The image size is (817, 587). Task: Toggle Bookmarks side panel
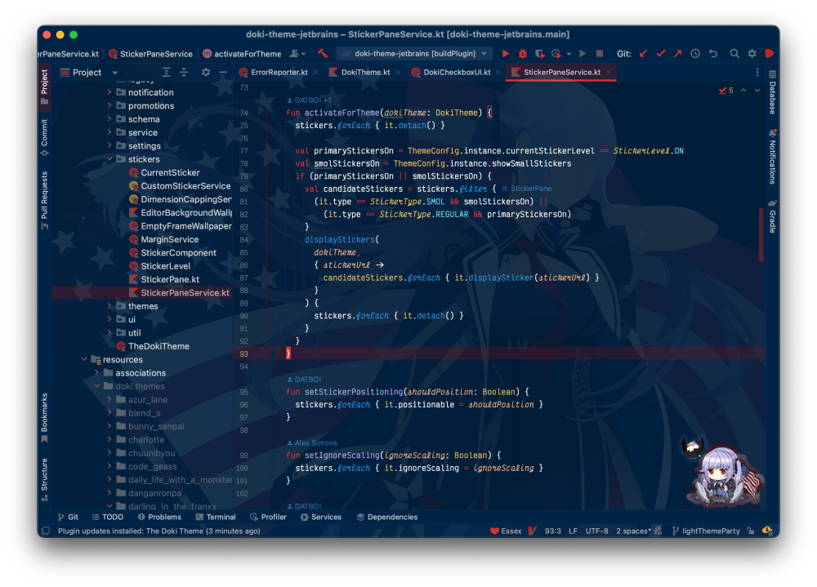44,418
